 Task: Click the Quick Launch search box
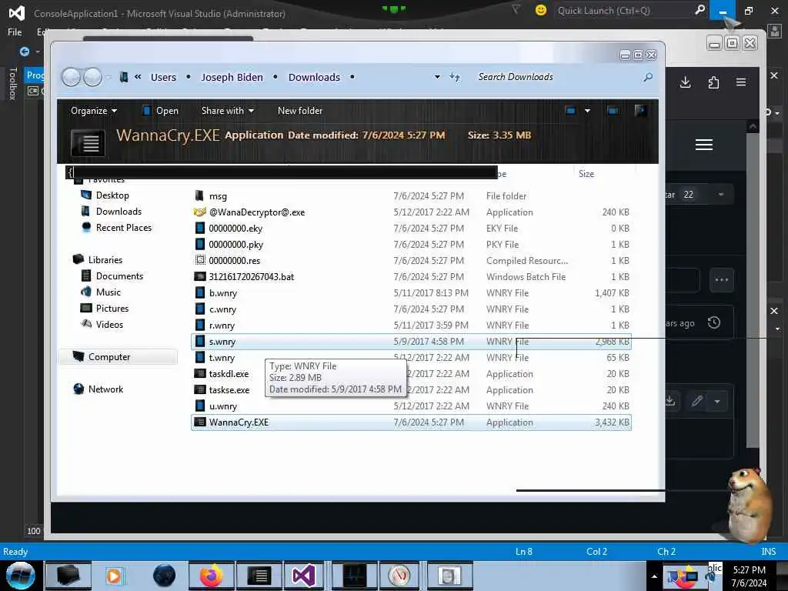point(624,10)
